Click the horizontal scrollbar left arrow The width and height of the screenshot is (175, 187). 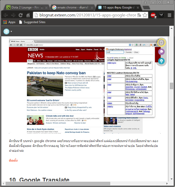[x=3, y=183]
